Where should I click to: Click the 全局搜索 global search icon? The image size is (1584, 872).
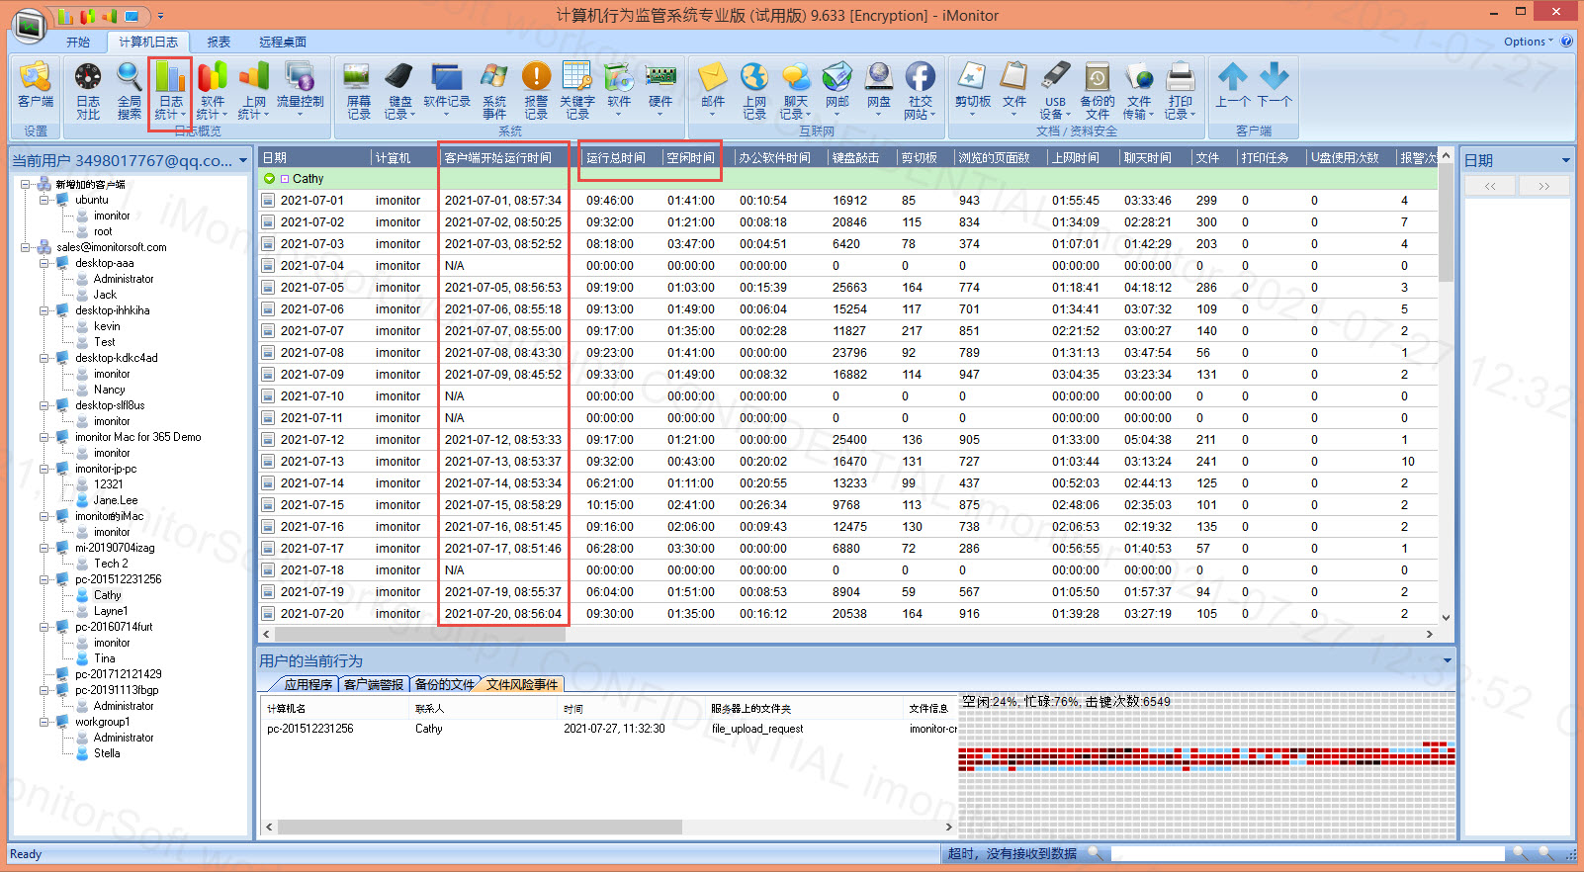[x=129, y=91]
